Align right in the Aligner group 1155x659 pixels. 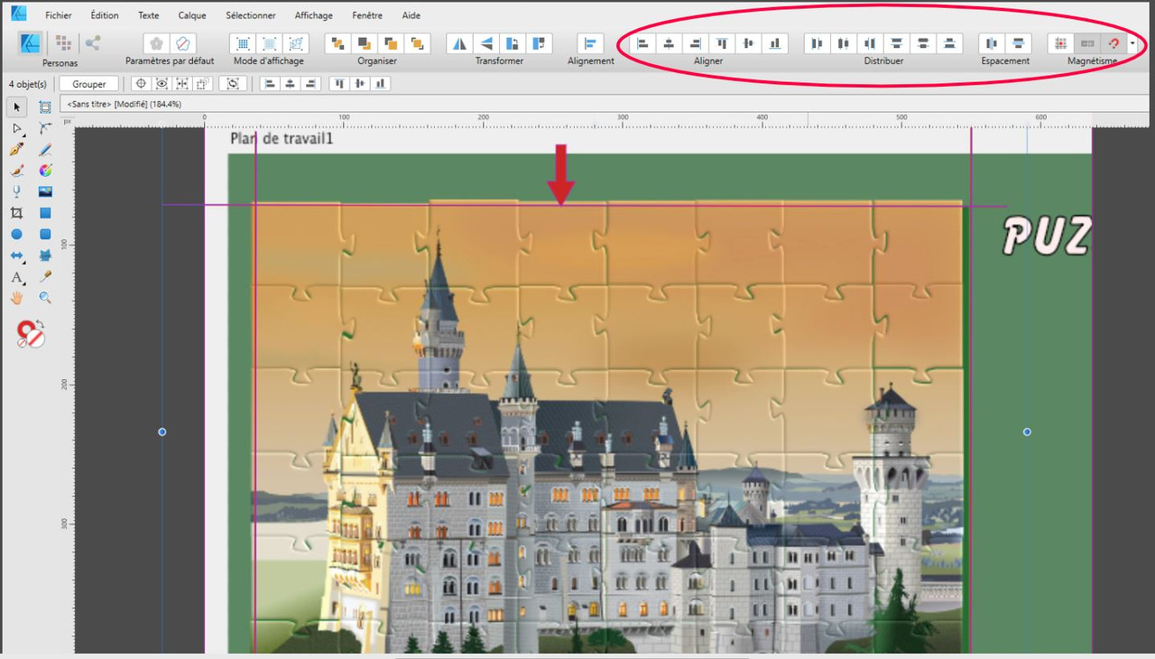pos(695,42)
